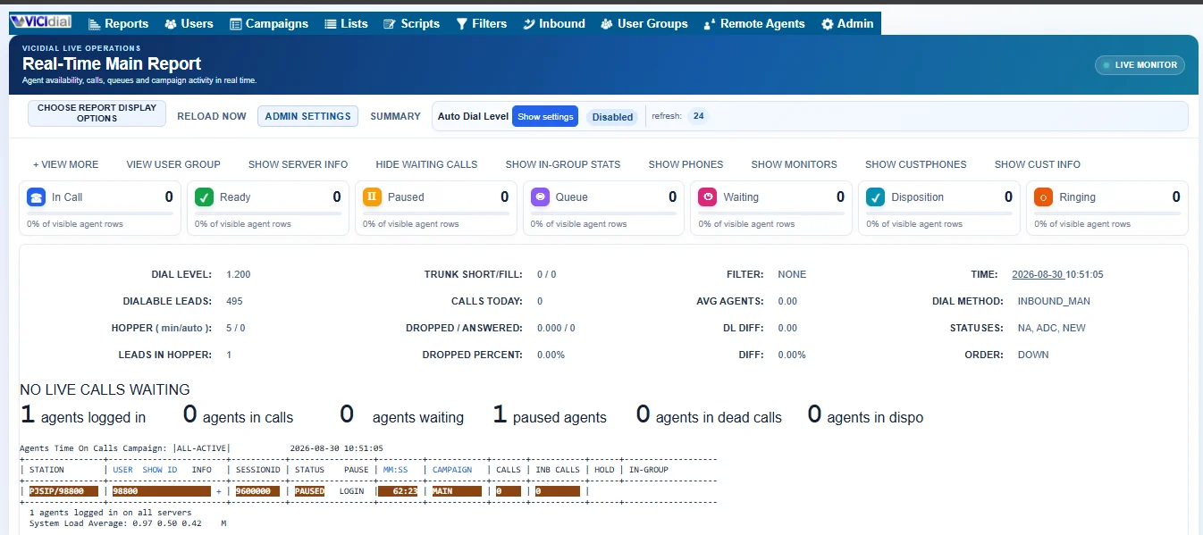Click the Campaigns list icon
Screen dimensions: 1203x535
(x=236, y=24)
